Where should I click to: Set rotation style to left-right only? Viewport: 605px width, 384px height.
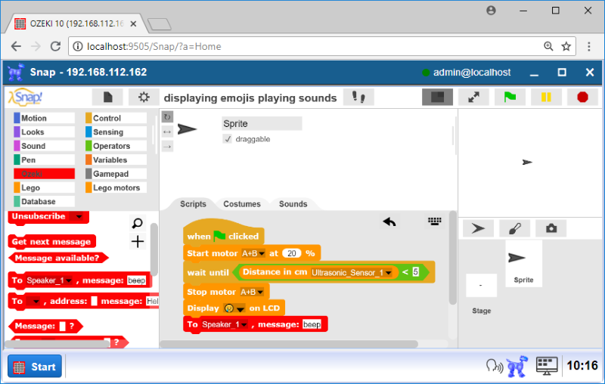click(x=167, y=132)
